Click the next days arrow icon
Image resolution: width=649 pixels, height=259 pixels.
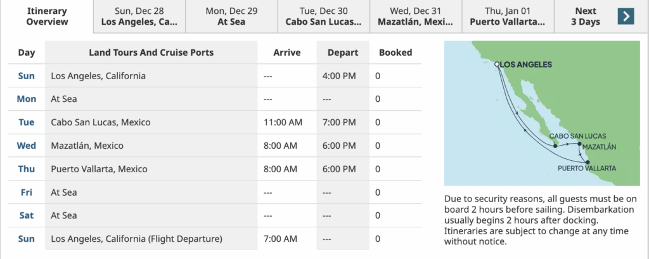point(626,16)
